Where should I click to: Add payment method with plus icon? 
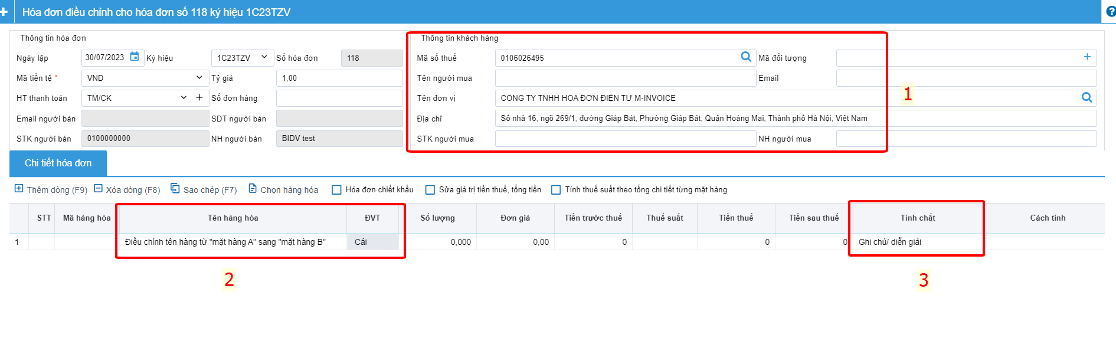[x=199, y=97]
